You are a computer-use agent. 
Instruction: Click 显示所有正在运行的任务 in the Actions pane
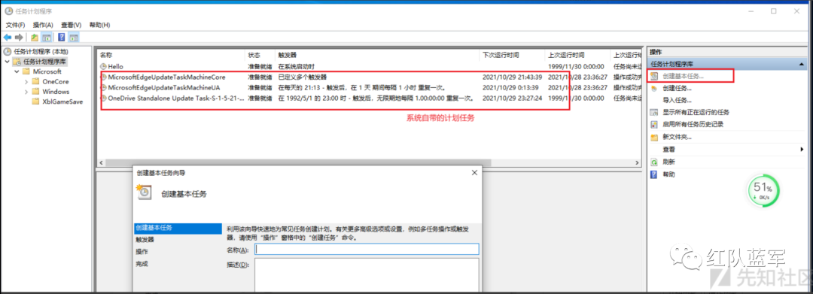[696, 112]
